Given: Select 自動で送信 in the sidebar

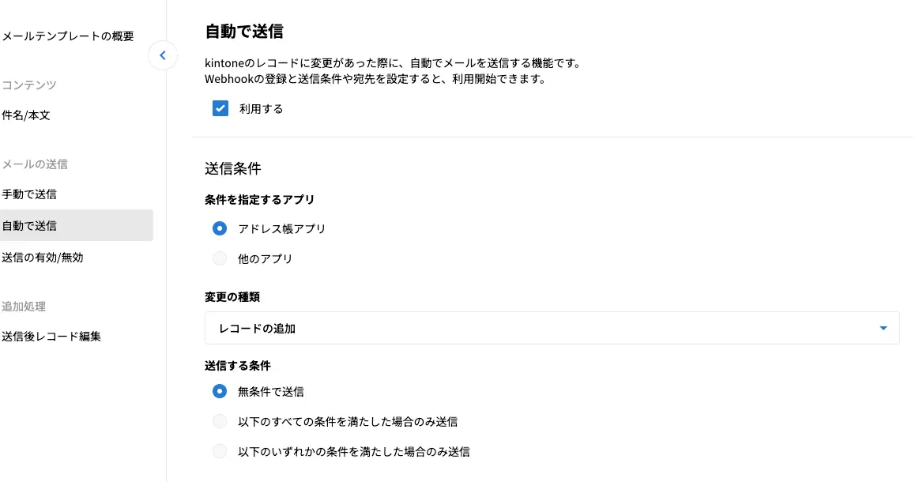Looking at the screenshot, I should tap(29, 226).
